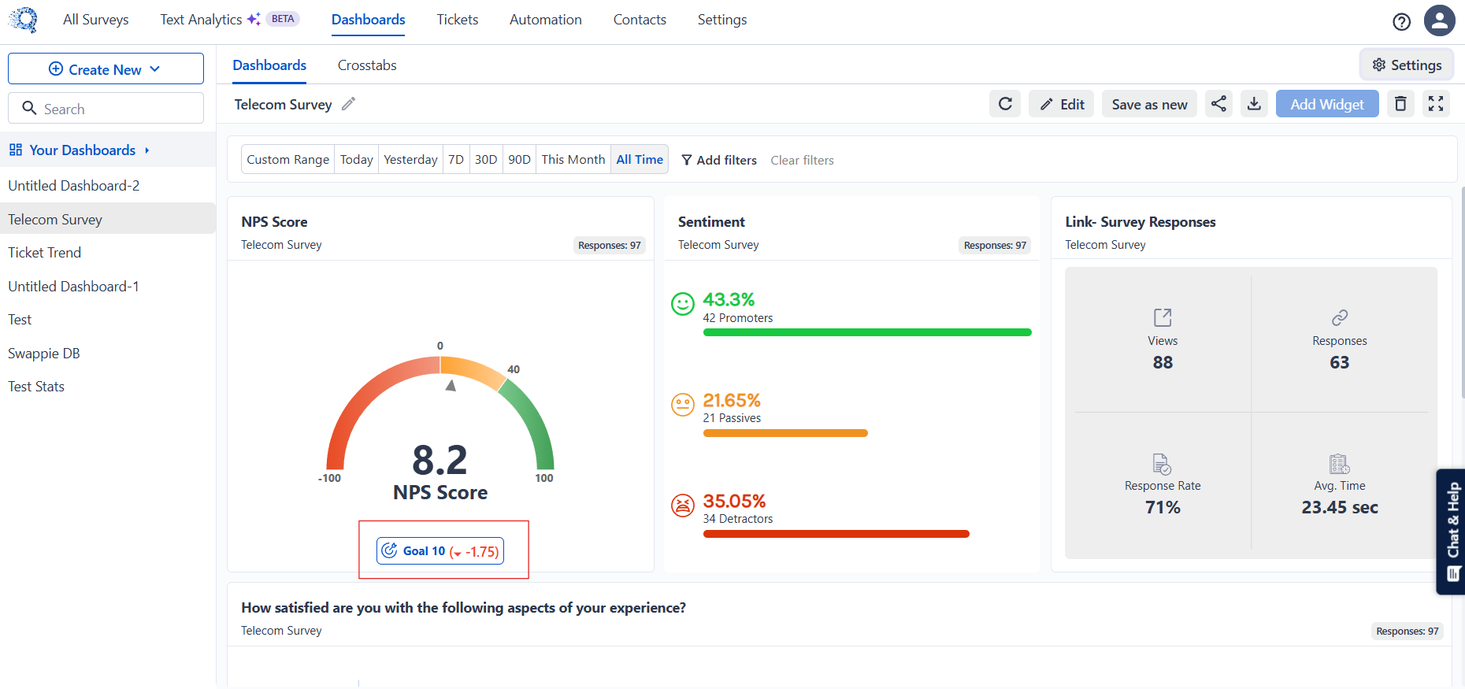The height and width of the screenshot is (689, 1465).
Task: Click the green Promoters progress bar
Action: click(x=867, y=332)
